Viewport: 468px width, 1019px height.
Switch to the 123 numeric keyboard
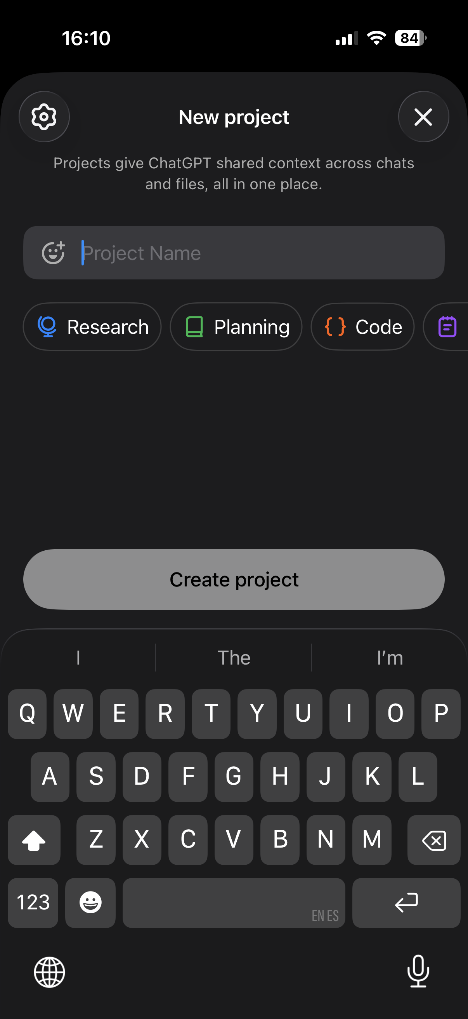tap(33, 902)
